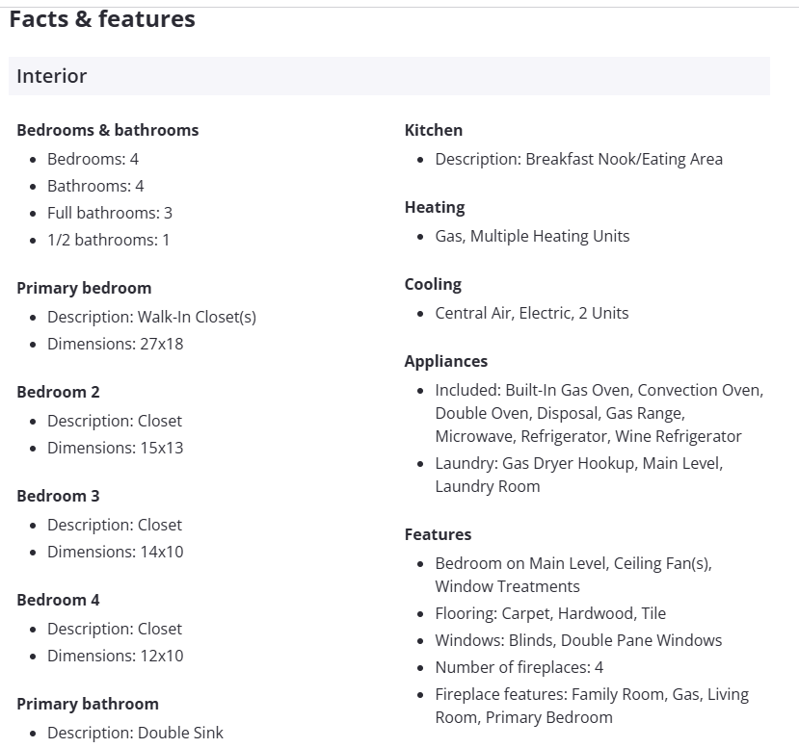Image resolution: width=799 pixels, height=748 pixels.
Task: Click the Appliances subheading
Action: click(x=445, y=361)
